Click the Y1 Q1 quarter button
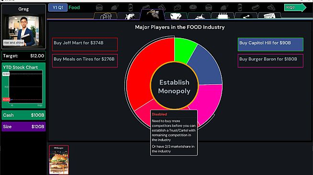The height and width of the screenshot is (175, 313). coord(58,8)
